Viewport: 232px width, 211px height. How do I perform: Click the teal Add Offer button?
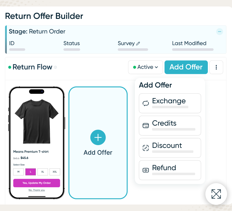[186, 67]
